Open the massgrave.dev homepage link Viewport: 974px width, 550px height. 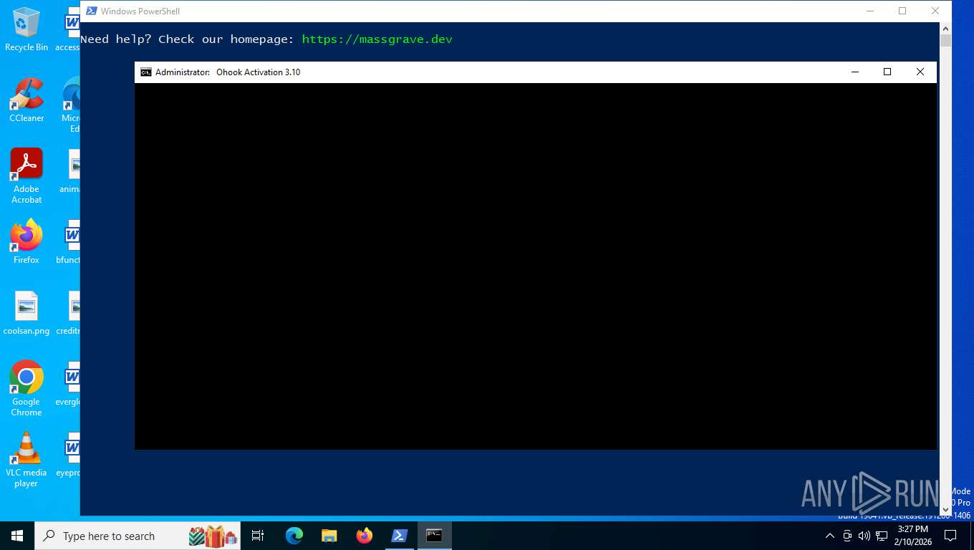pyautogui.click(x=377, y=39)
